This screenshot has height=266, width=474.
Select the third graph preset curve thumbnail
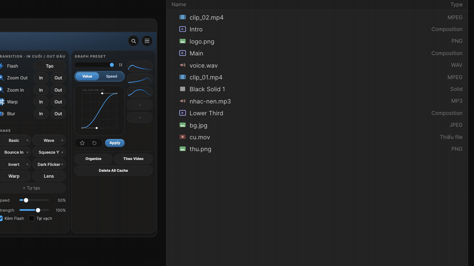[x=140, y=92]
